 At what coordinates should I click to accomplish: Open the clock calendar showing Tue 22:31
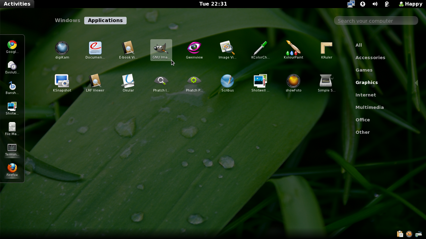[213, 4]
